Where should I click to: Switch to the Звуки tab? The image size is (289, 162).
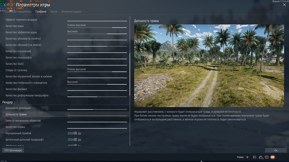54,12
